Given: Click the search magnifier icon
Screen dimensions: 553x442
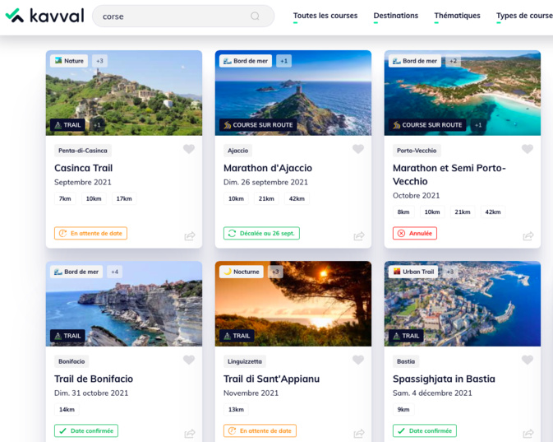Looking at the screenshot, I should [255, 16].
